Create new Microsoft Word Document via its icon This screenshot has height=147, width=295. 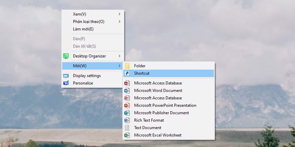[127, 91]
